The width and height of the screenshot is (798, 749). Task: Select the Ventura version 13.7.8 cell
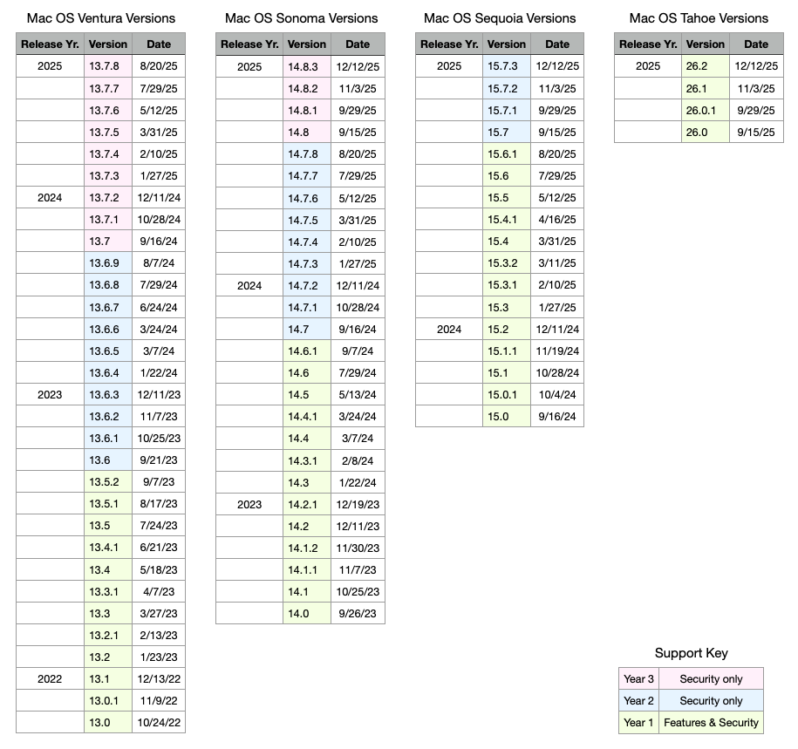coord(108,66)
